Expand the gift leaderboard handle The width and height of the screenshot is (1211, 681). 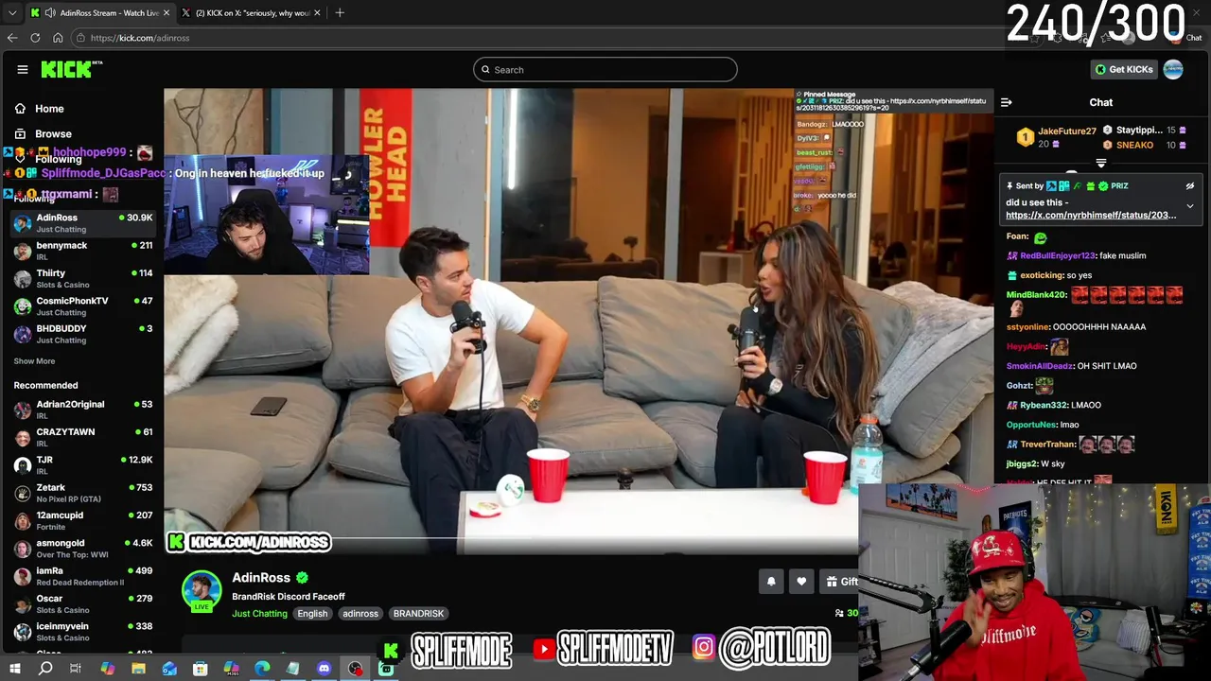1100,164
